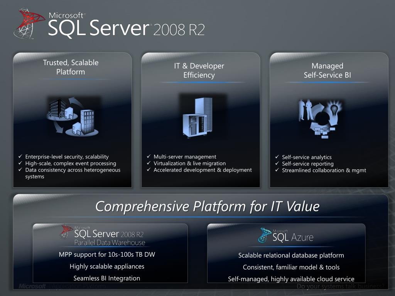Click 'Scalable relational database platform' line
This screenshot has height=296, width=395.
291,255
